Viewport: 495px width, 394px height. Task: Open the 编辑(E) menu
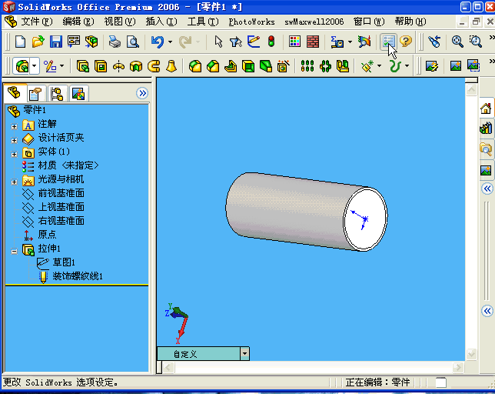coord(78,22)
